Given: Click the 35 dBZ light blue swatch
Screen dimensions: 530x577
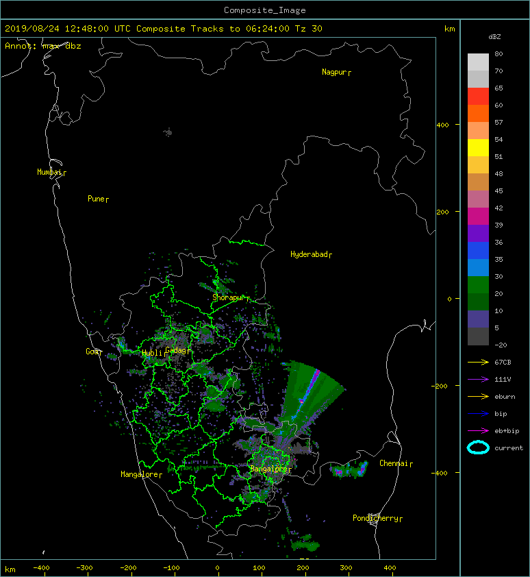Looking at the screenshot, I should click(x=478, y=267).
